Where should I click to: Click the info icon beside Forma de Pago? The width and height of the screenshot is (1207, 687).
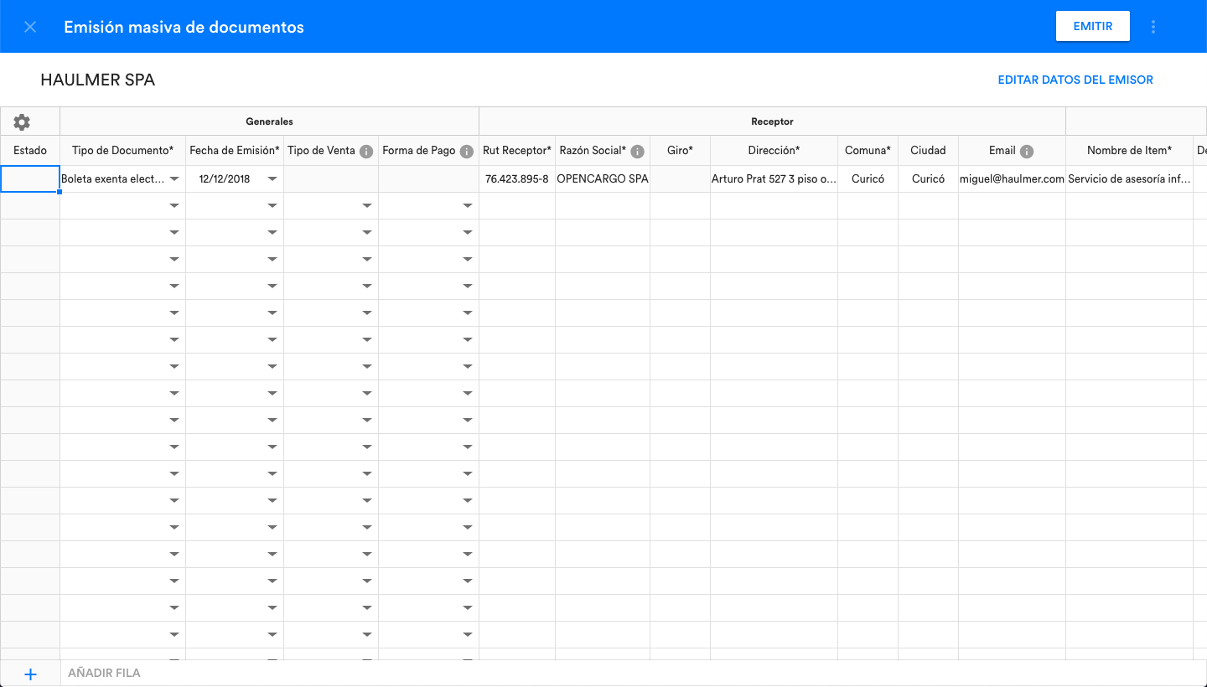coord(467,152)
